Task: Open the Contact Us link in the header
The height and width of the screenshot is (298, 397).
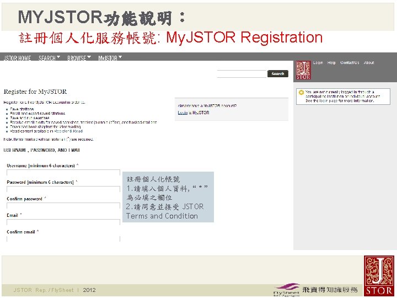Action: [x=350, y=62]
